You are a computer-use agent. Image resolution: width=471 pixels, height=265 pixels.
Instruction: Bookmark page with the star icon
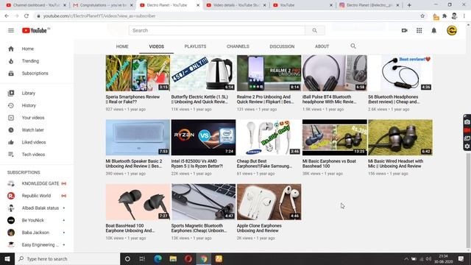[x=422, y=16]
